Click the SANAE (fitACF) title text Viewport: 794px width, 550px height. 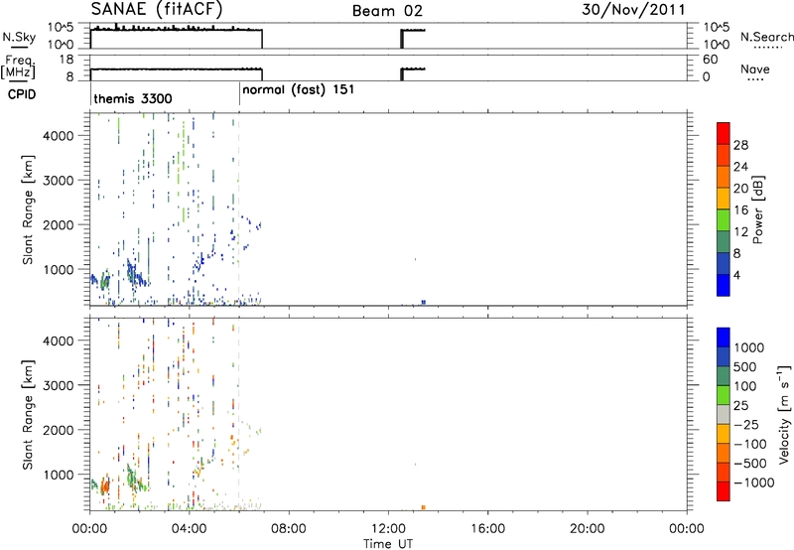point(157,9)
